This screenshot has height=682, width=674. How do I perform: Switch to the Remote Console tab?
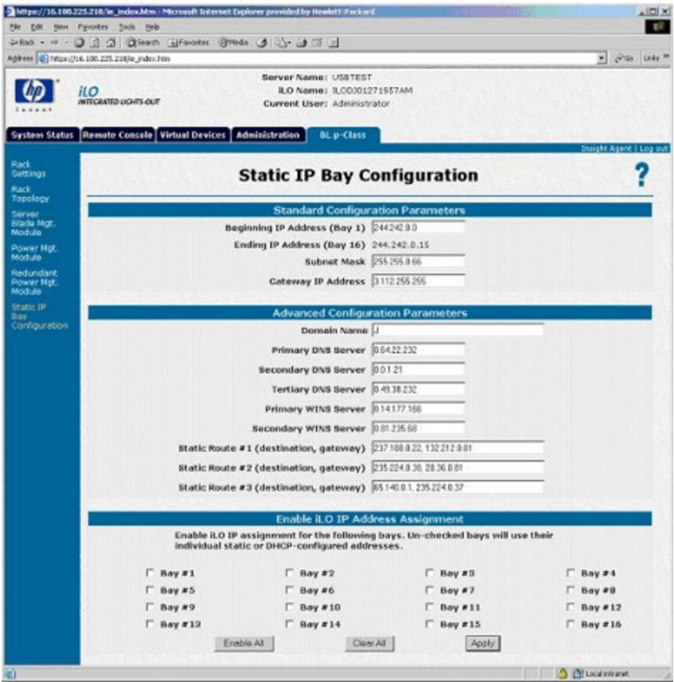coord(118,135)
